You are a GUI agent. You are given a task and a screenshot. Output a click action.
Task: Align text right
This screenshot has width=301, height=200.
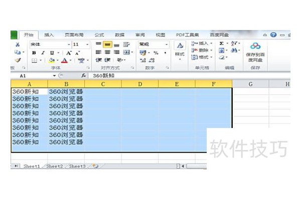coord(116,52)
